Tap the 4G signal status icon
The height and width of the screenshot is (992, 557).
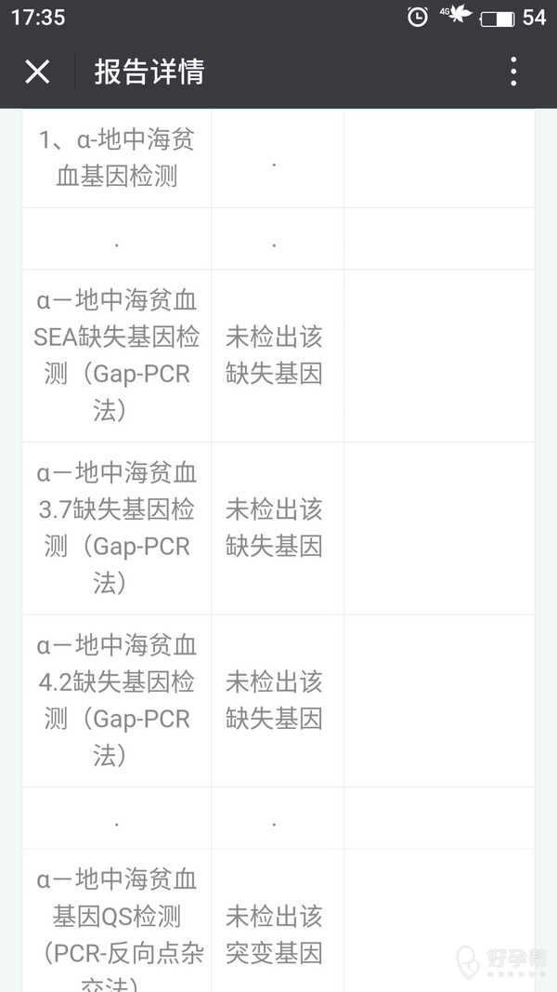pos(456,15)
